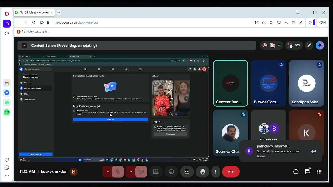
Task: Click the browser back arrow
Action: [18, 23]
